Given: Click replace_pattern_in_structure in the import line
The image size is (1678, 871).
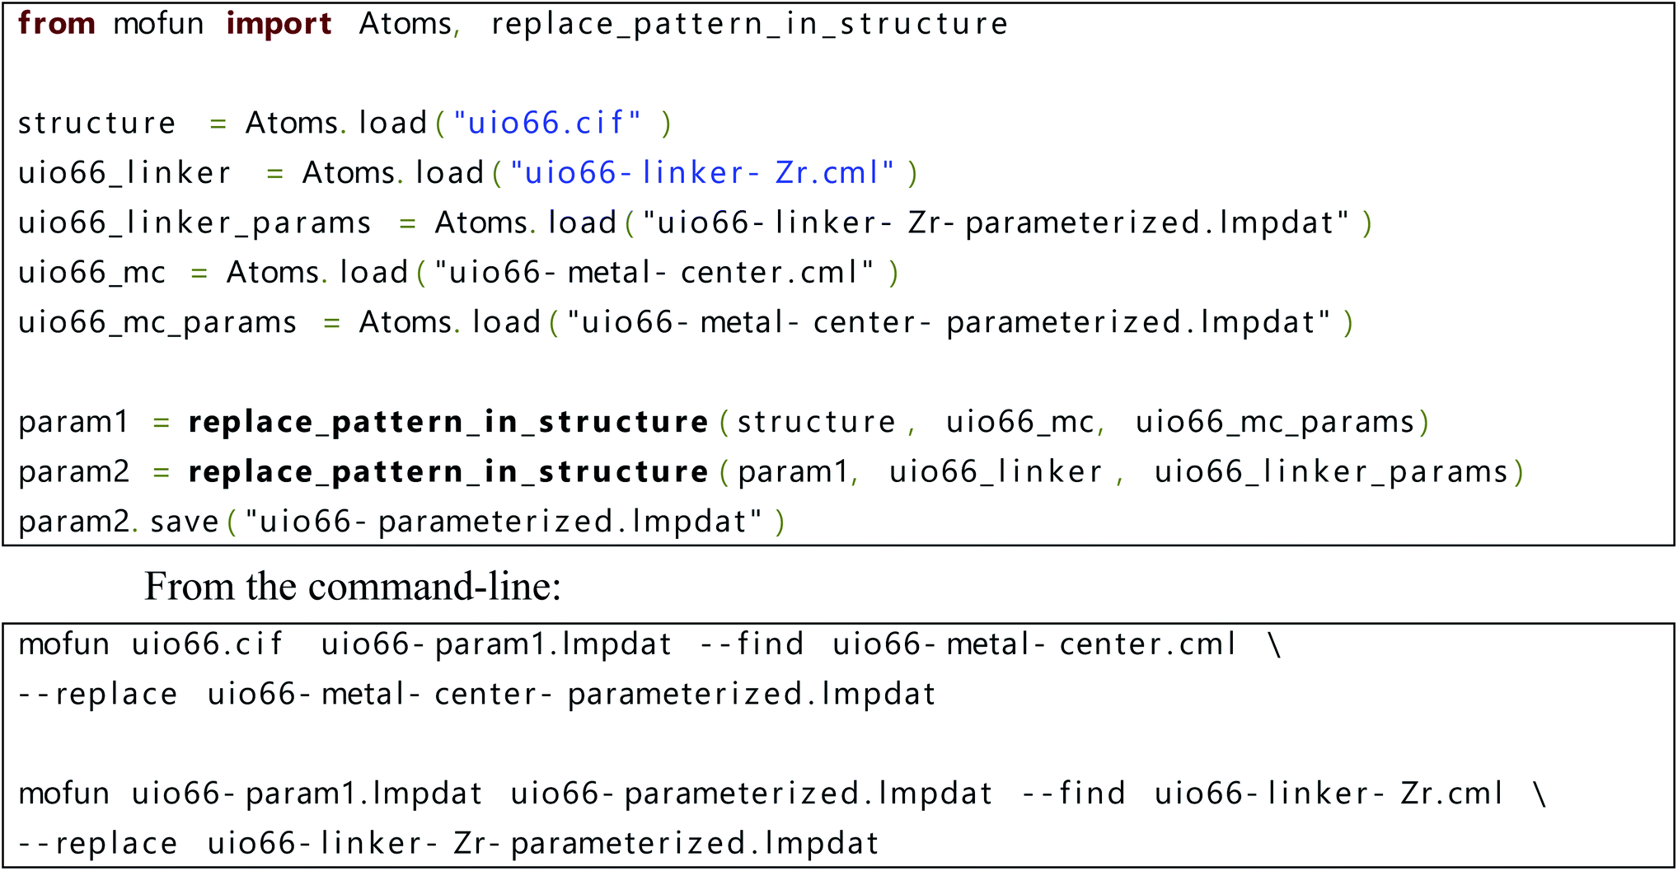Looking at the screenshot, I should [749, 25].
